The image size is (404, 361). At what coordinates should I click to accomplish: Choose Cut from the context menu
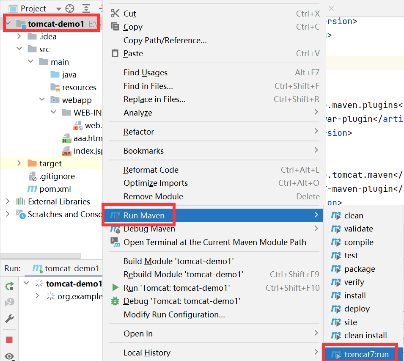coord(214,14)
